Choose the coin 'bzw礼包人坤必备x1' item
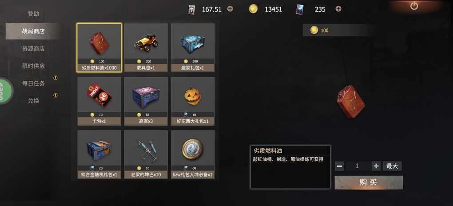Viewport: 453px width, 206px height. click(x=193, y=154)
